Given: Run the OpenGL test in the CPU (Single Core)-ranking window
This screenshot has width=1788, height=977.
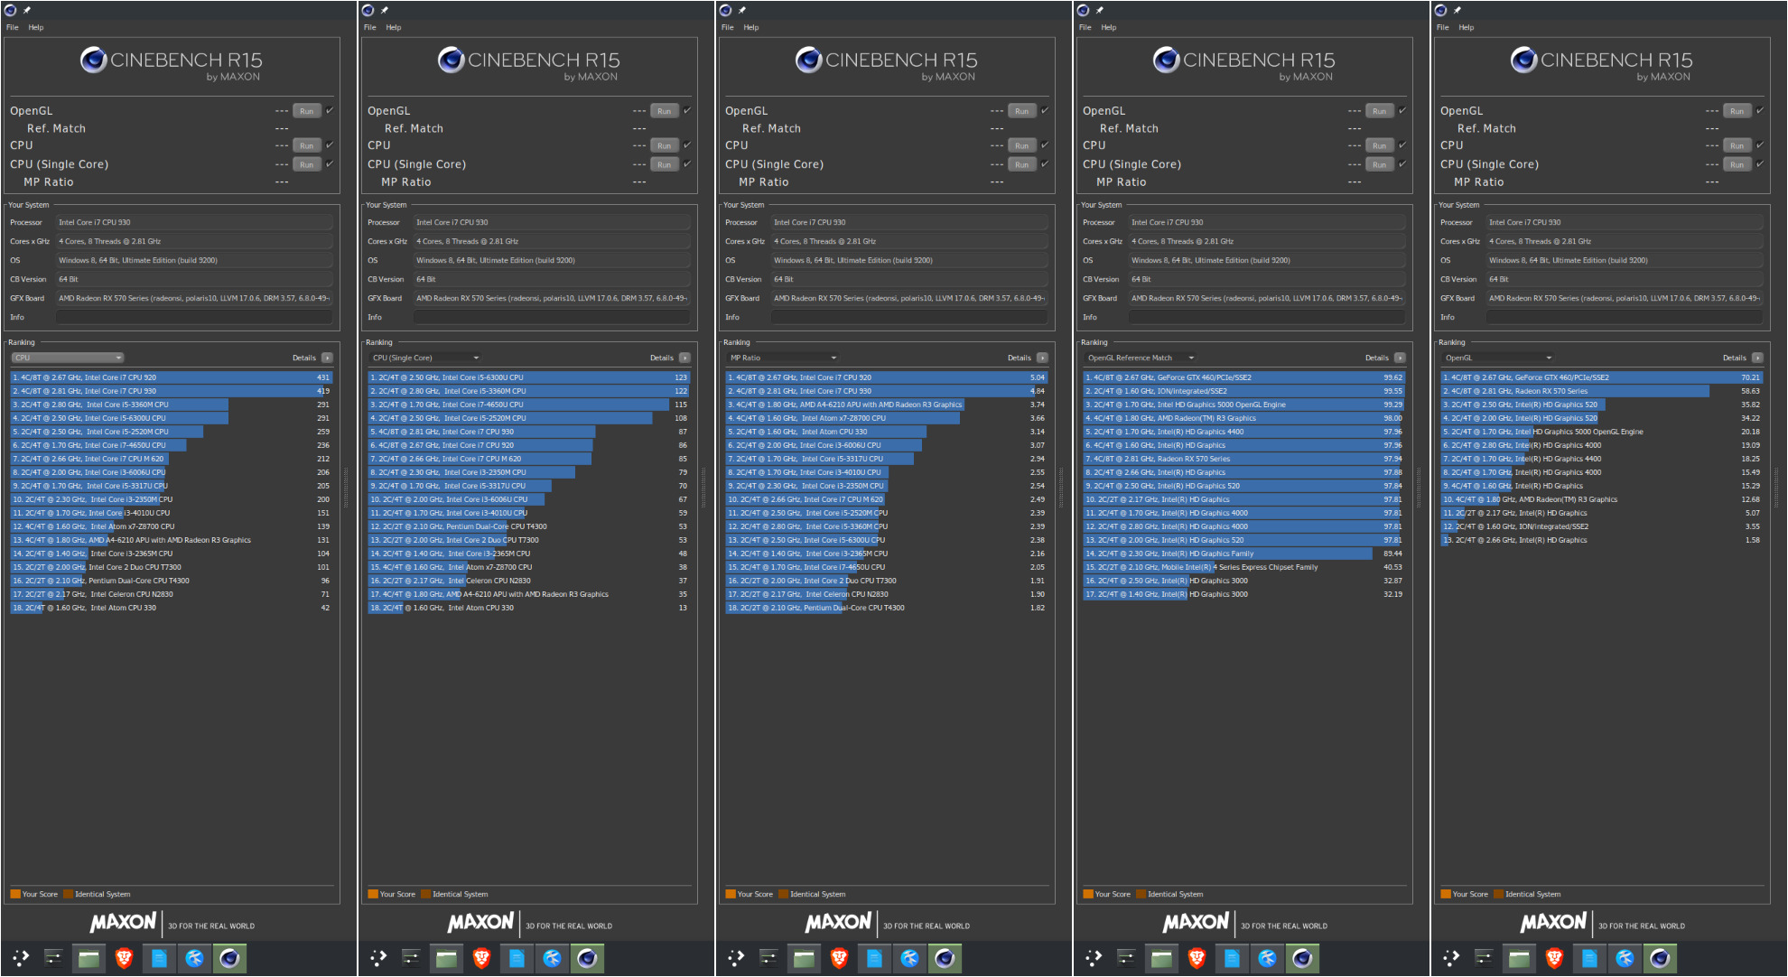Looking at the screenshot, I should [x=665, y=111].
